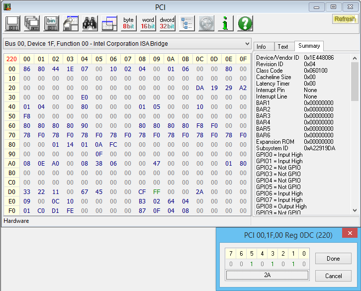Click the PCI application icon in title bar
The image size is (361, 291).
[7, 7]
